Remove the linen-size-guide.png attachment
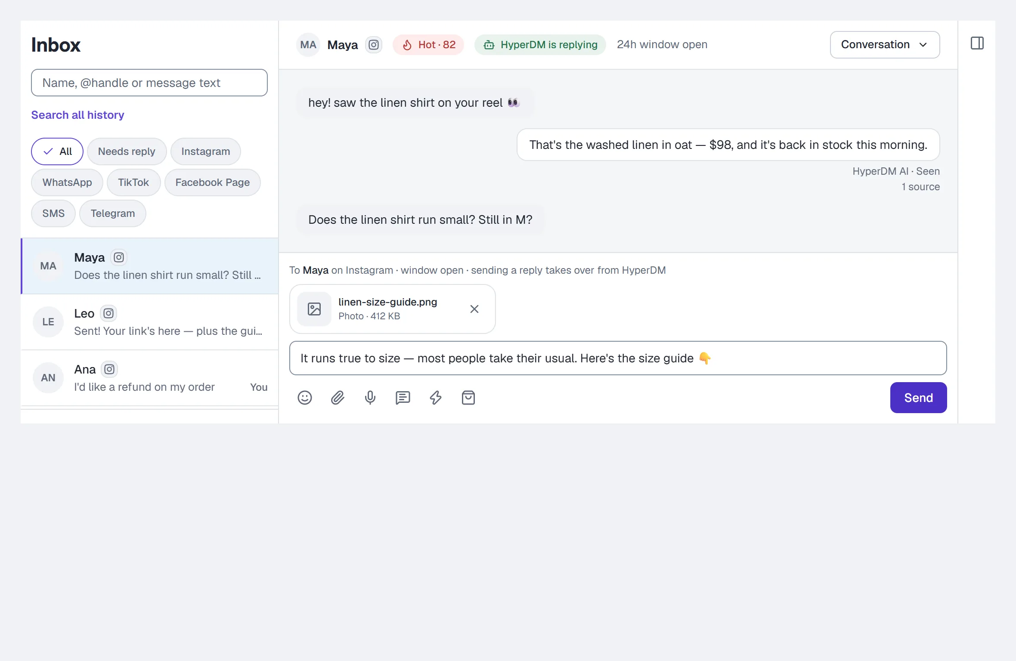Viewport: 1016px width, 661px height. coord(474,309)
